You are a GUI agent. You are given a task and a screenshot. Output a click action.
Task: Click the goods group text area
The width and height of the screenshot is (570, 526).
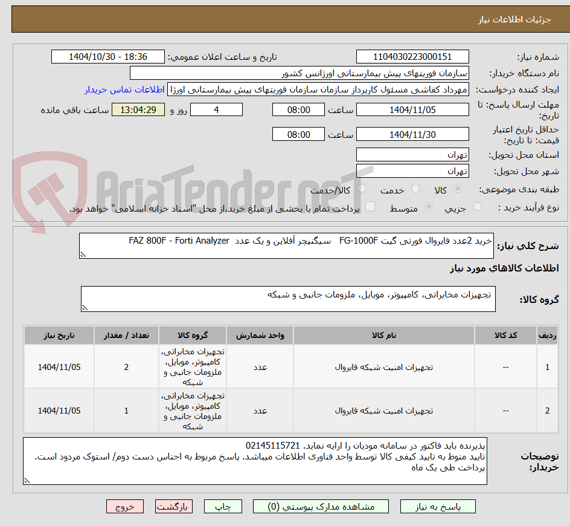[x=288, y=299]
